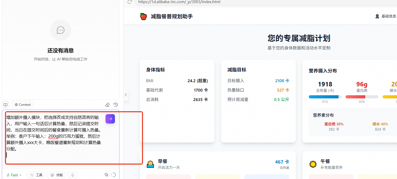Click the 技能 skills button
The width and height of the screenshot is (397, 179).
click(56, 175)
